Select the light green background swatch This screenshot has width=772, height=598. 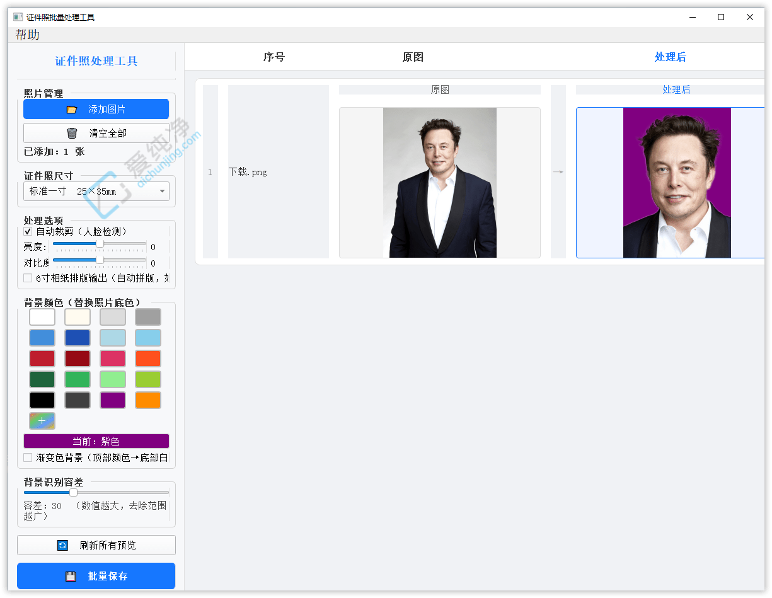pos(113,379)
